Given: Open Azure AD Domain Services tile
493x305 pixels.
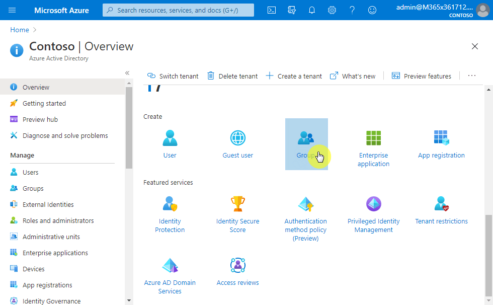Looking at the screenshot, I should point(170,276).
